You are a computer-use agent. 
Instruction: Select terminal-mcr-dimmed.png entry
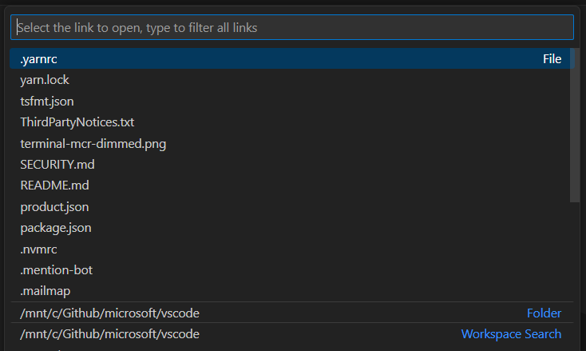click(x=93, y=143)
